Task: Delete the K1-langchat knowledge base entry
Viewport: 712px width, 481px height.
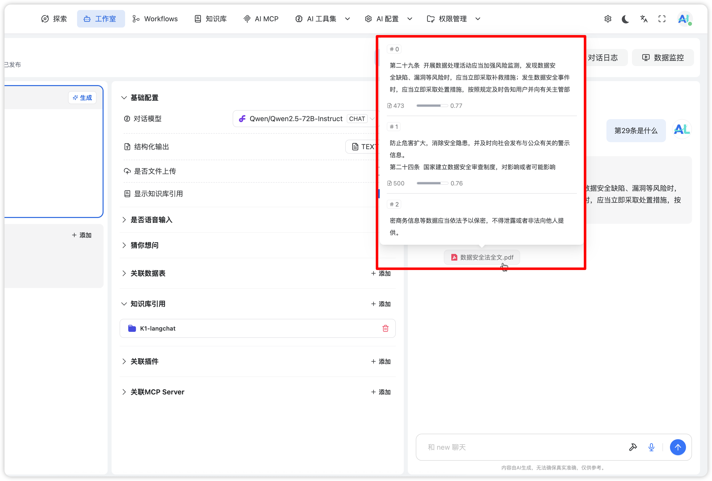Action: (385, 328)
